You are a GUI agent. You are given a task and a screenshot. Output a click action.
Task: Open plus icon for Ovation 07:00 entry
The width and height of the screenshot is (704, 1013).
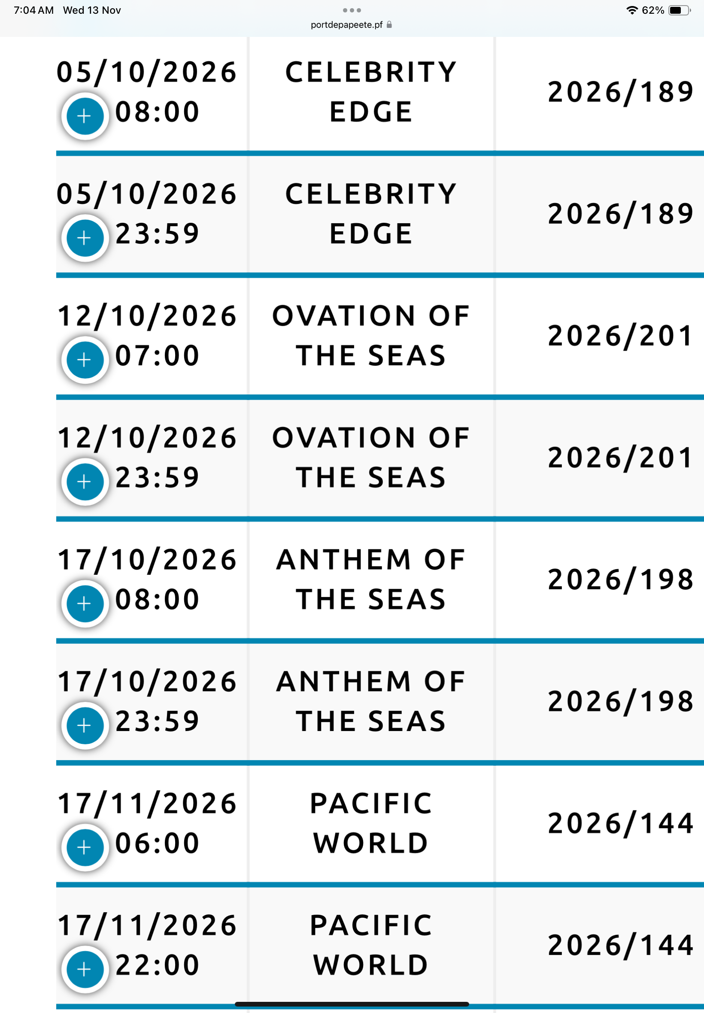pos(85,360)
